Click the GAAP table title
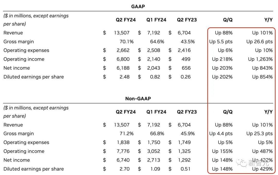The image size is (278, 175). 138,6
